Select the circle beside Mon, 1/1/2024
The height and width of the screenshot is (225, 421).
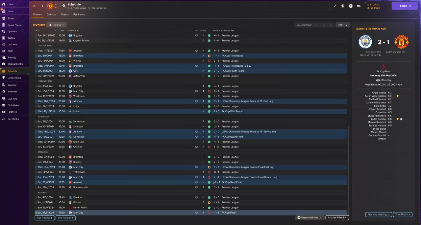pos(36,51)
